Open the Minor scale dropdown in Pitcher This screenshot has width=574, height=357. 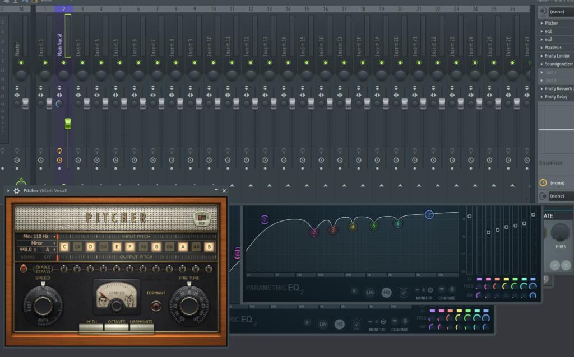tap(37, 243)
